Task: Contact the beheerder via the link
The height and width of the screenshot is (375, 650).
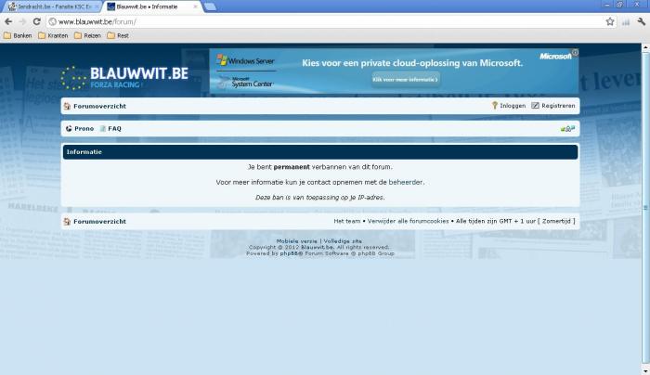Action: click(x=406, y=182)
